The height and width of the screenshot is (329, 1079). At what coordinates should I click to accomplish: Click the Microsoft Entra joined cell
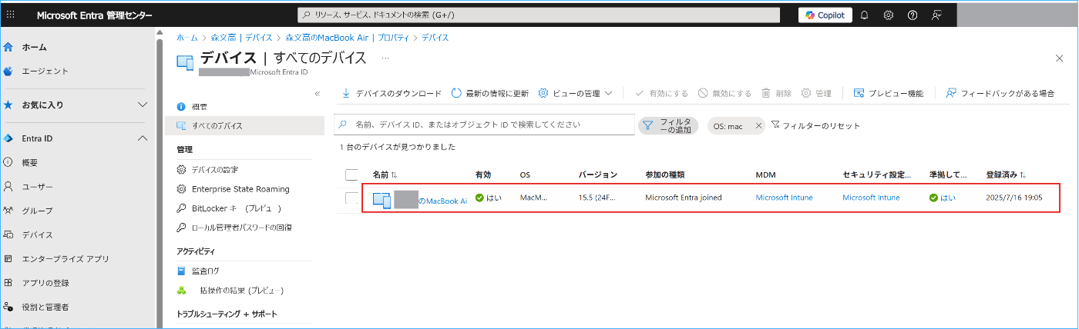pos(683,198)
